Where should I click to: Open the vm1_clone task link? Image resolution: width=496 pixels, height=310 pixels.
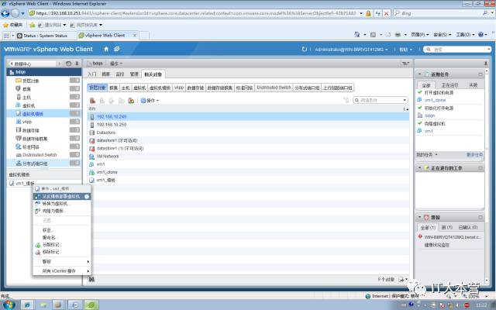tap(435, 100)
